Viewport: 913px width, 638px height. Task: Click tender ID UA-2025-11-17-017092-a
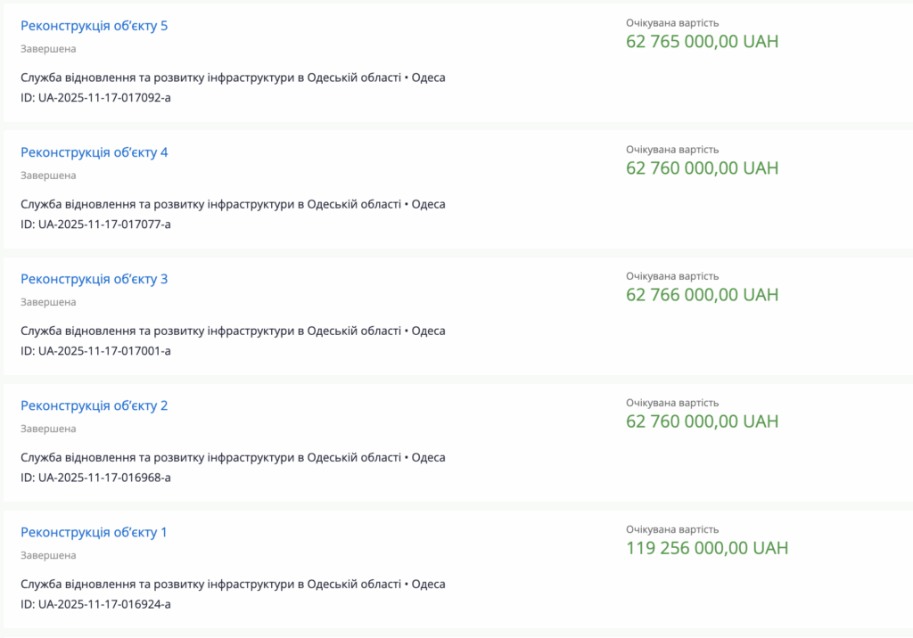coord(95,97)
